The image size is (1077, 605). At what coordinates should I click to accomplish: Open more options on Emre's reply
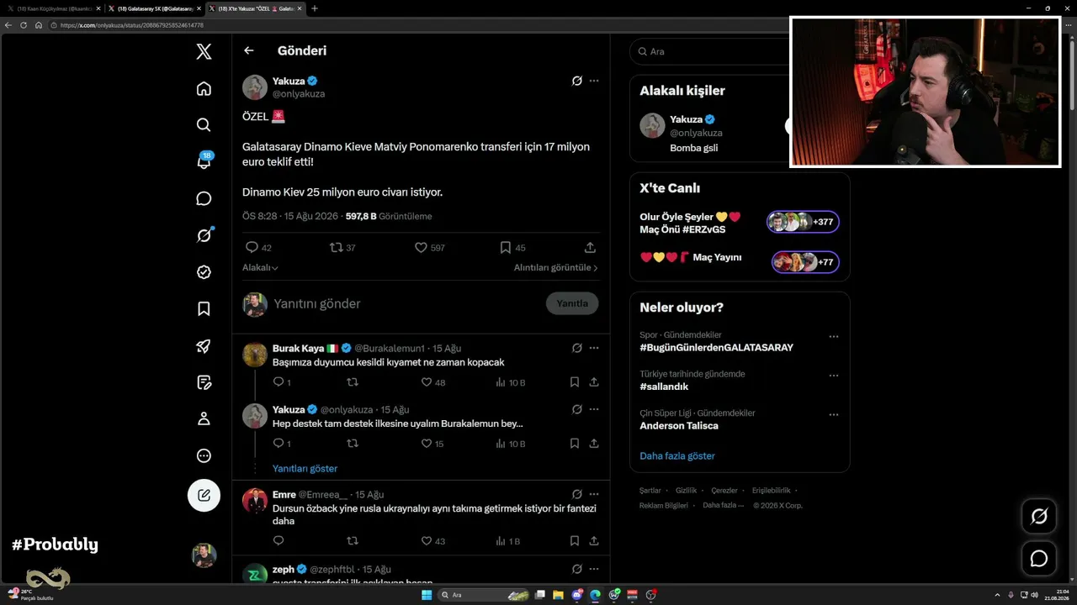[594, 494]
